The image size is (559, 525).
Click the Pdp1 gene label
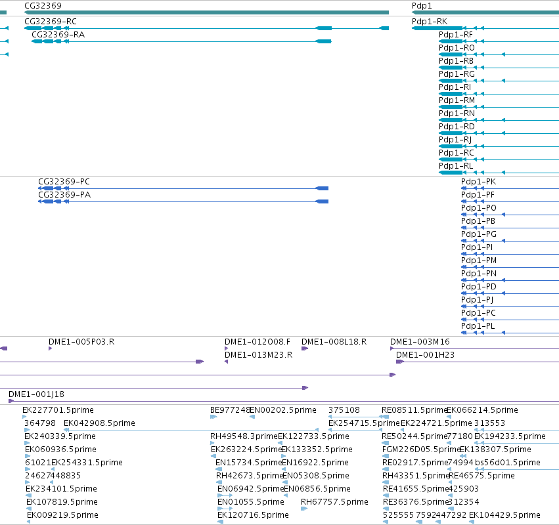[422, 6]
